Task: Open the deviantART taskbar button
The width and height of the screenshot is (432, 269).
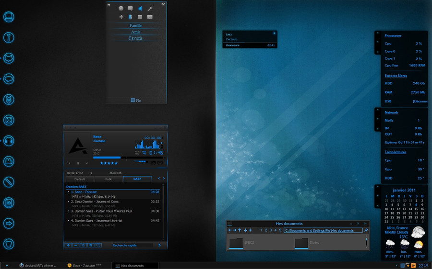Action: pos(38,266)
